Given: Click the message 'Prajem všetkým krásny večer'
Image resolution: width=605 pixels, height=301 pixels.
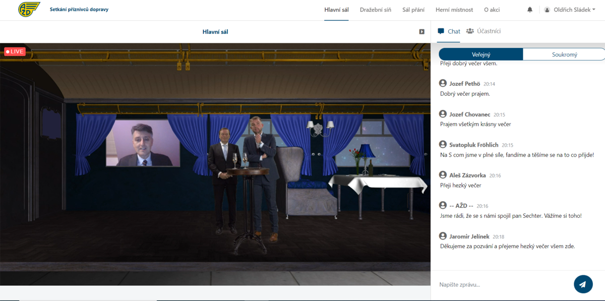Looking at the screenshot, I should click(475, 124).
